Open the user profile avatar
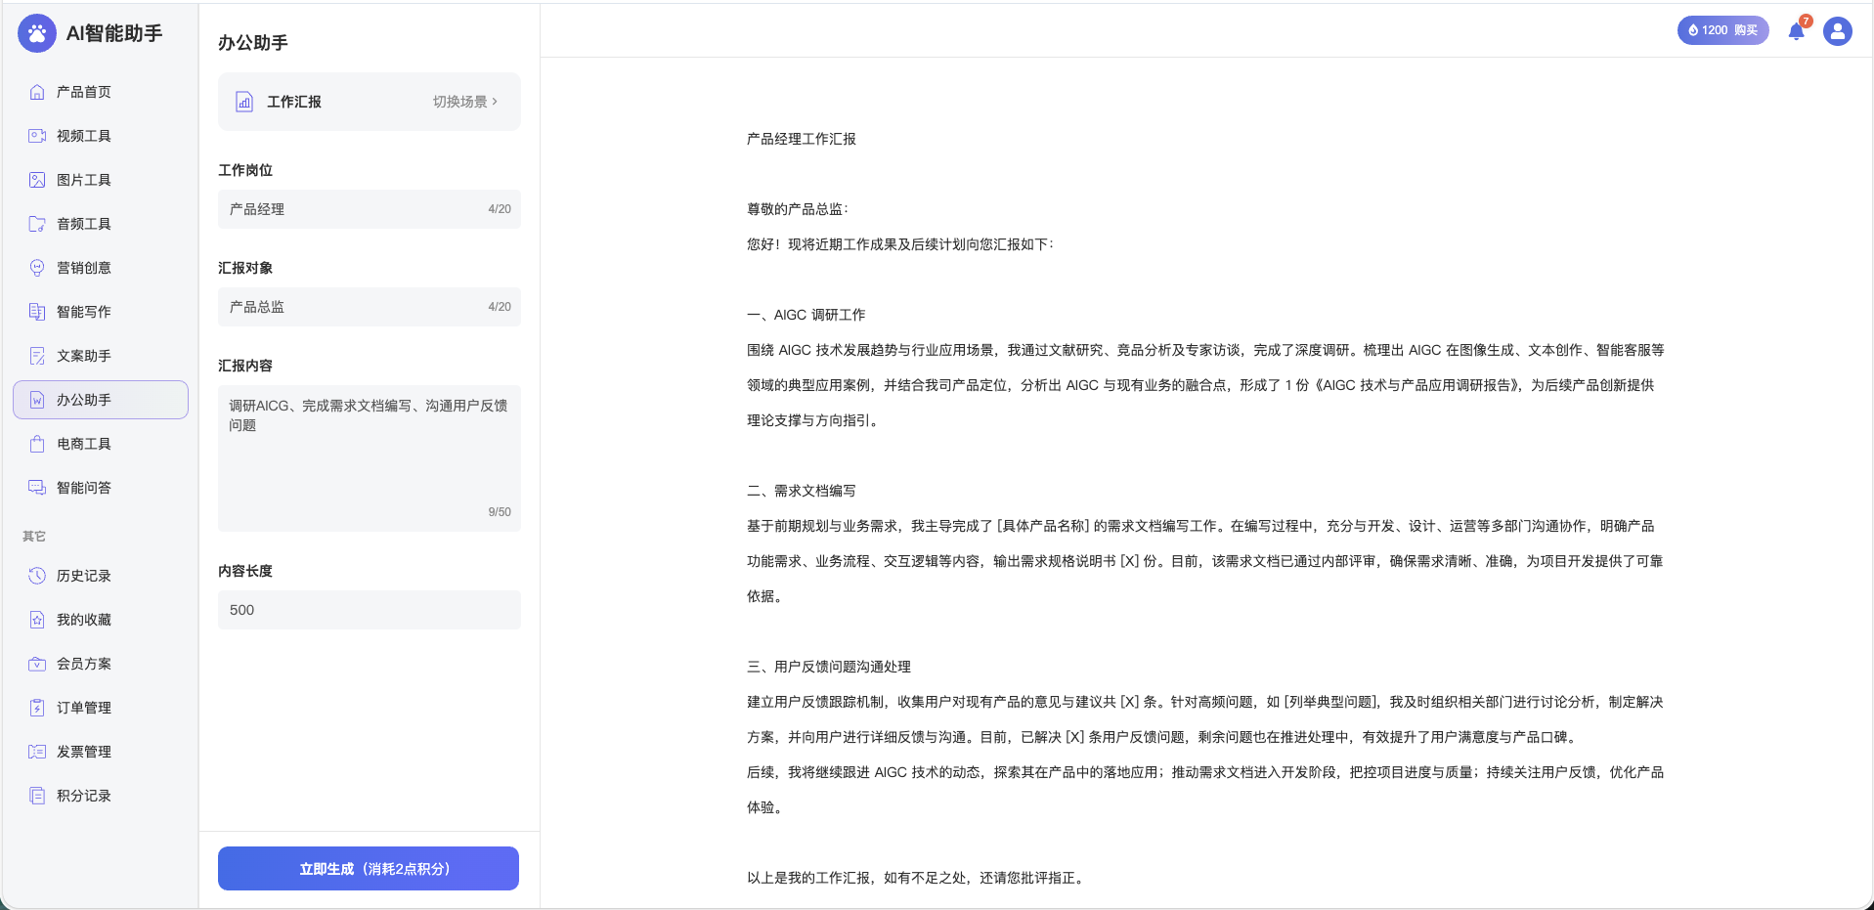Image resolution: width=1874 pixels, height=910 pixels. (x=1837, y=31)
